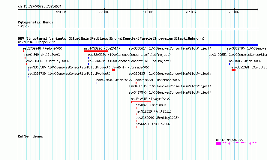Click the KLF12|NM_007249 gene label

229,140
